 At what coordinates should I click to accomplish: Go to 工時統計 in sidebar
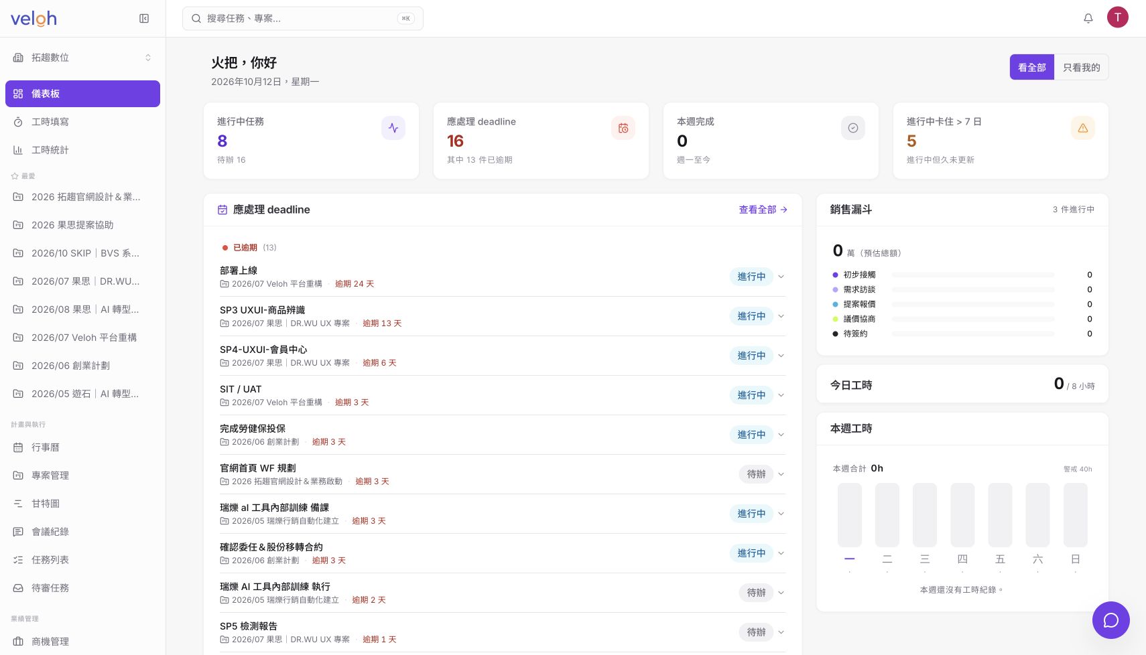[82, 150]
